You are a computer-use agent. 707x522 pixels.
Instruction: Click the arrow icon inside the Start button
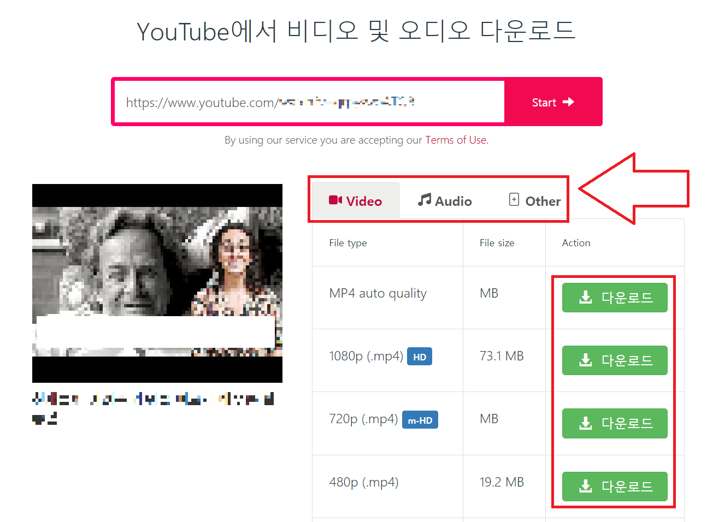click(x=567, y=102)
